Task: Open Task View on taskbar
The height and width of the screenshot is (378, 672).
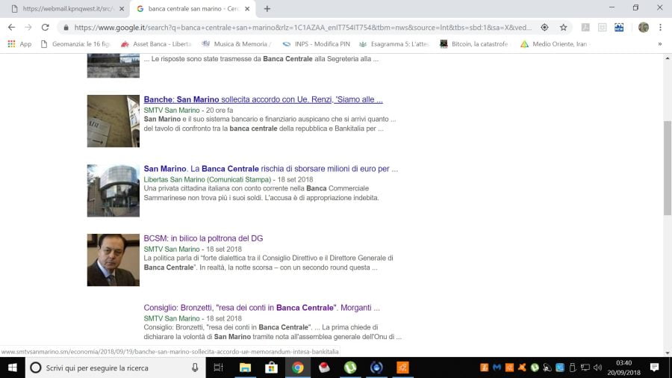Action: [218, 368]
